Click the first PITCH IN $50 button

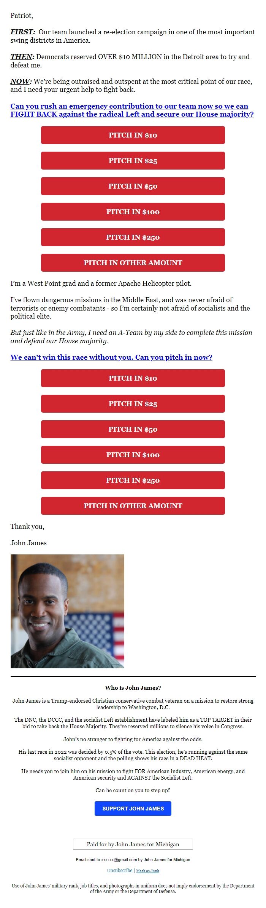133,186
